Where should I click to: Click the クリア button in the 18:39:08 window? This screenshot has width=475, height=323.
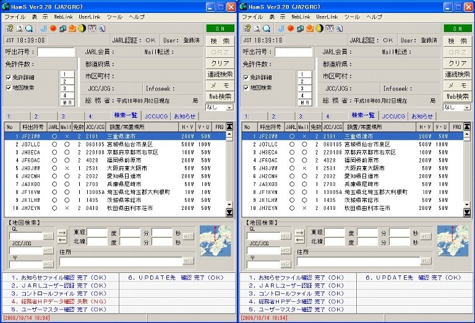220,63
